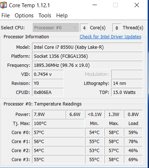Screen dimensions: 149x168
Task: Click the threads count field showing 8
Action: pyautogui.click(x=117, y=28)
